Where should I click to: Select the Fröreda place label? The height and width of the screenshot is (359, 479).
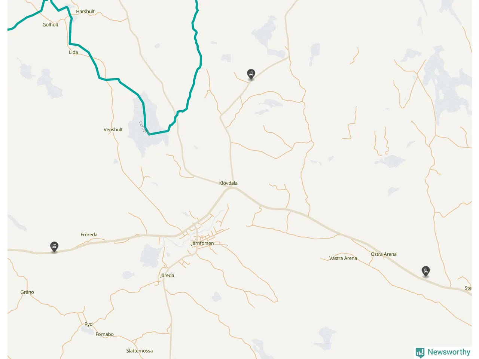click(x=89, y=234)
